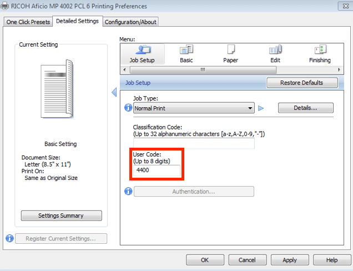Click the Settings Summary button
The image size is (353, 271).
point(61,215)
